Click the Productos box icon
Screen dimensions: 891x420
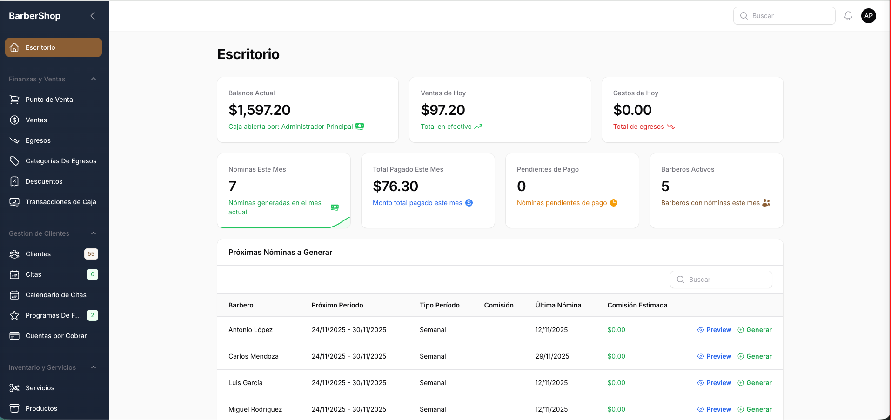pyautogui.click(x=14, y=408)
